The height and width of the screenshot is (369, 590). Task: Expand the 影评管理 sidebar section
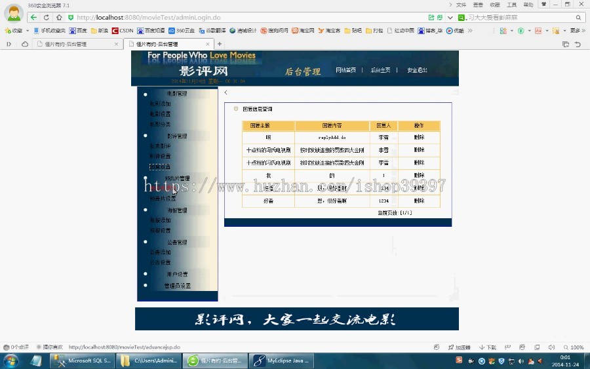177,136
